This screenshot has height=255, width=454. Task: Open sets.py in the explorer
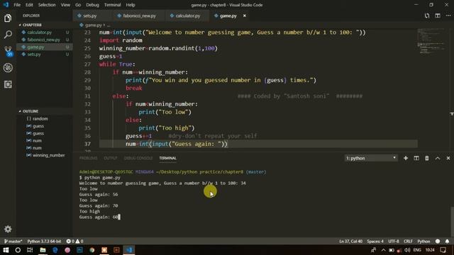pyautogui.click(x=34, y=55)
